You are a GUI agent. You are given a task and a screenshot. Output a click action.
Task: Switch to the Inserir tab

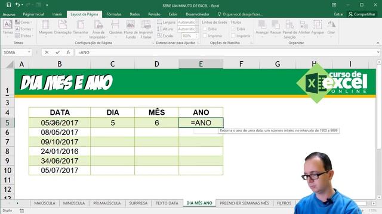coord(57,14)
